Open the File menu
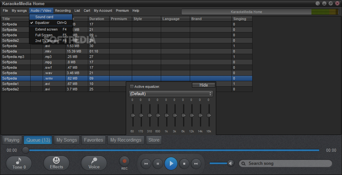 tap(5, 10)
